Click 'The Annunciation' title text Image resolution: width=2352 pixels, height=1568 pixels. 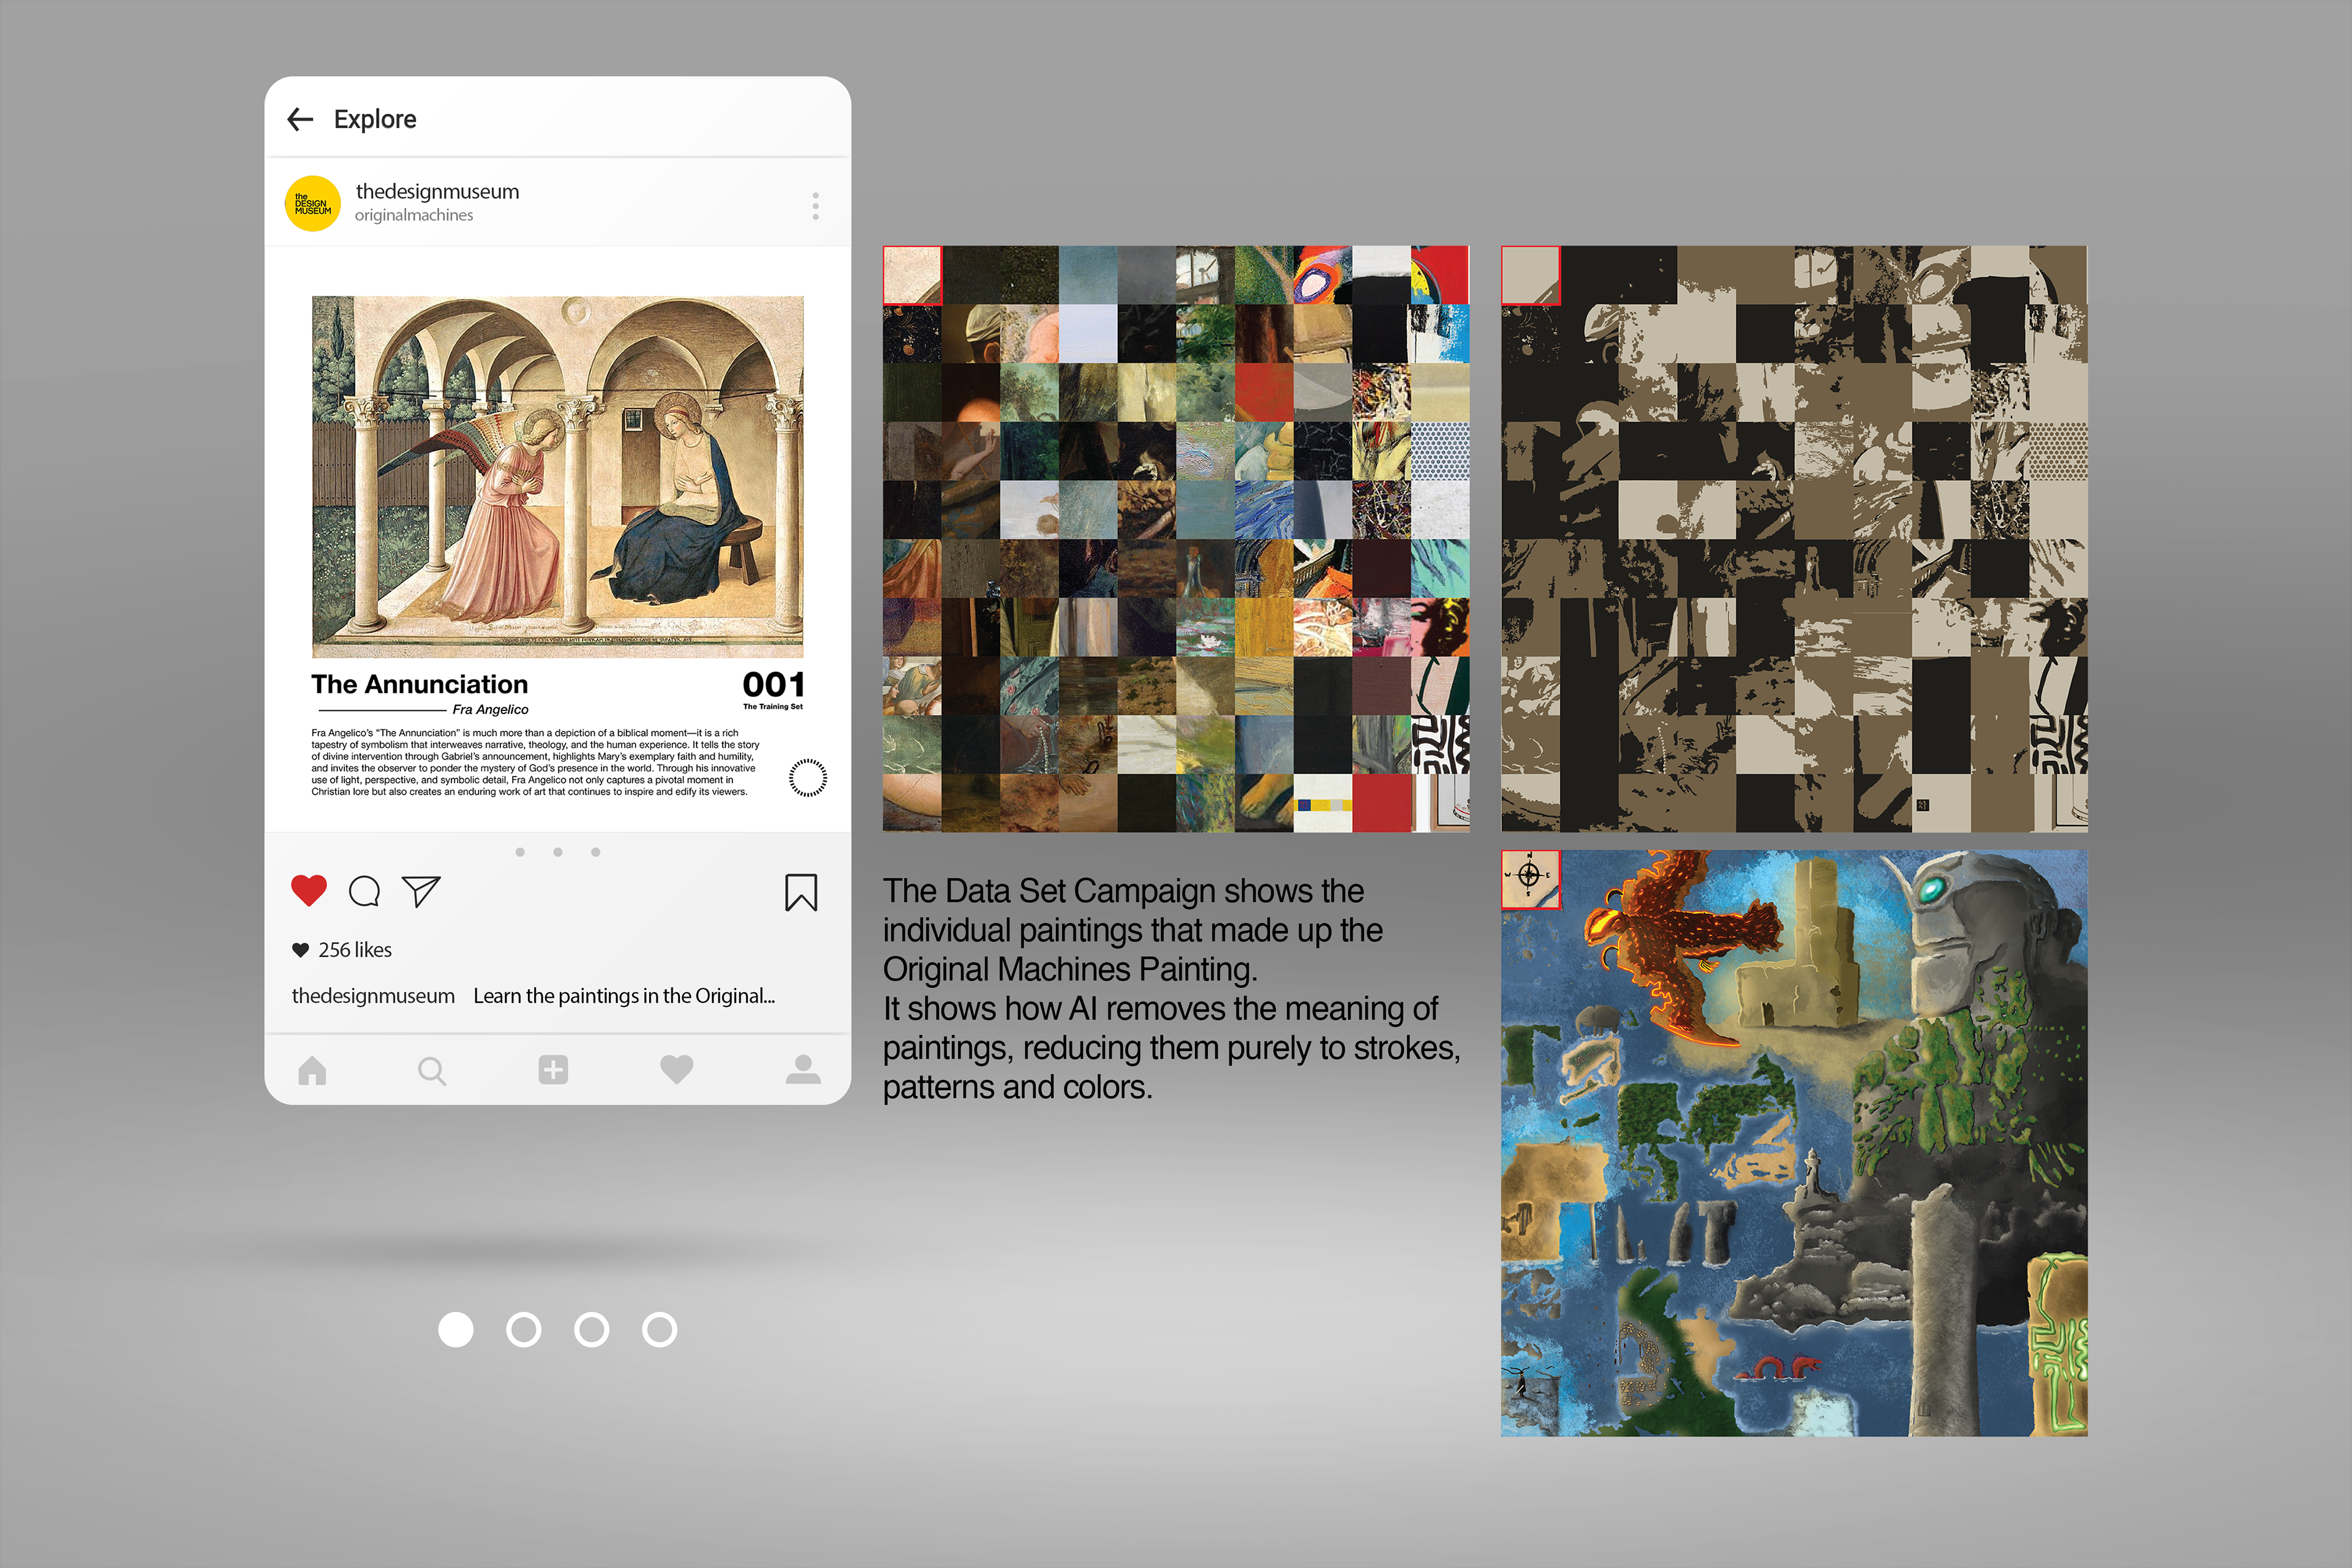(x=419, y=684)
